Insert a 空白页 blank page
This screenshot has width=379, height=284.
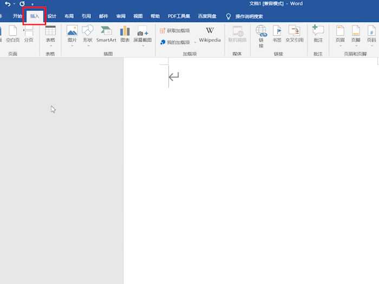[x=12, y=34]
